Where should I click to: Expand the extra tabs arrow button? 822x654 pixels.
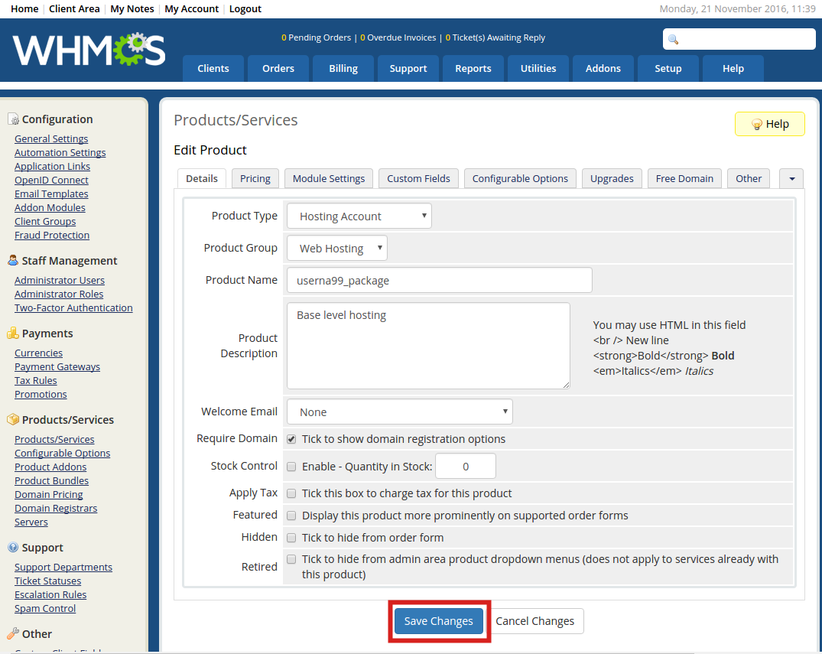pyautogui.click(x=791, y=178)
